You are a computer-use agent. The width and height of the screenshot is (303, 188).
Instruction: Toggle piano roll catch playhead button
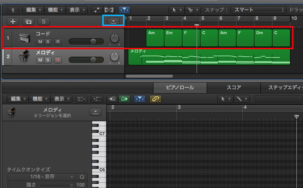click(140, 99)
